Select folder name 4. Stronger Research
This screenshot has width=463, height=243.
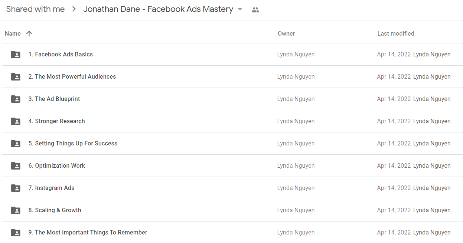point(56,121)
